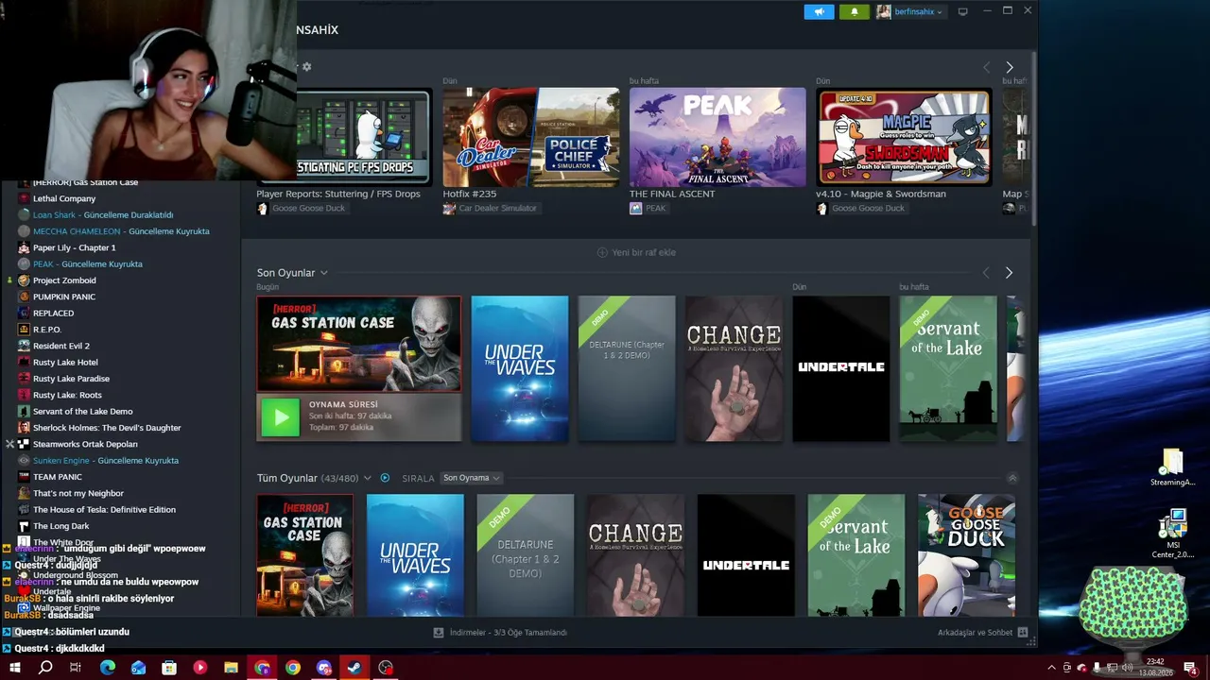The image size is (1210, 680).
Task: Open Steam Big Picture mode monitor icon
Action: 962,11
